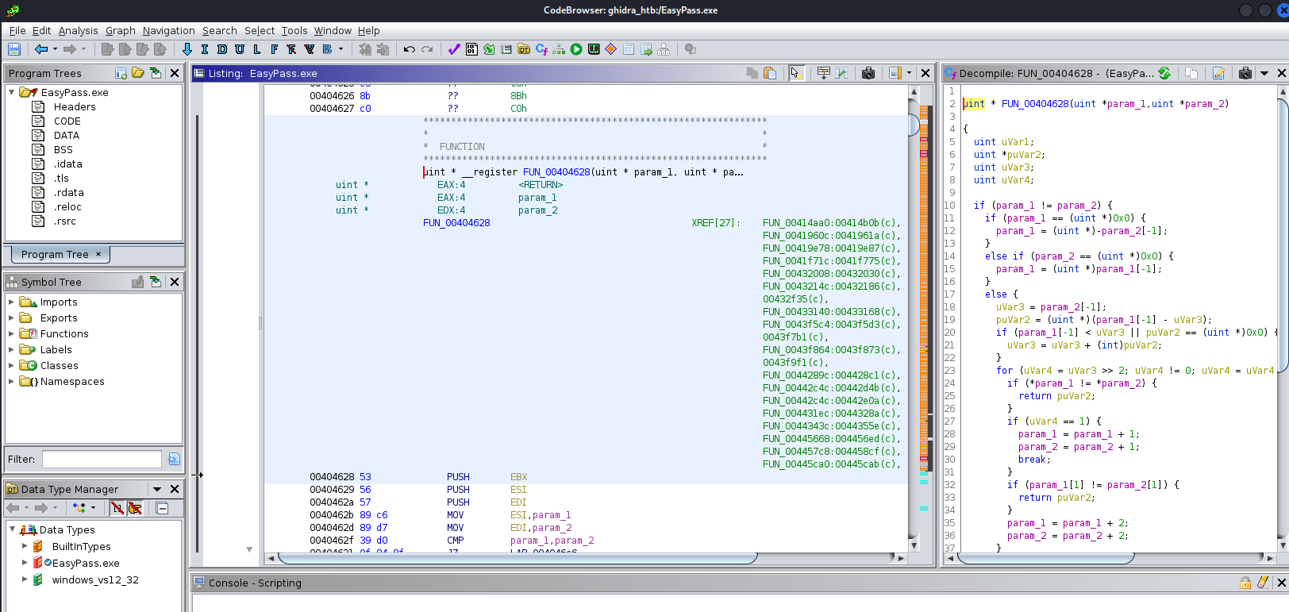
Task: Open the Bytes viewer (01 icon)
Action: coord(471,49)
